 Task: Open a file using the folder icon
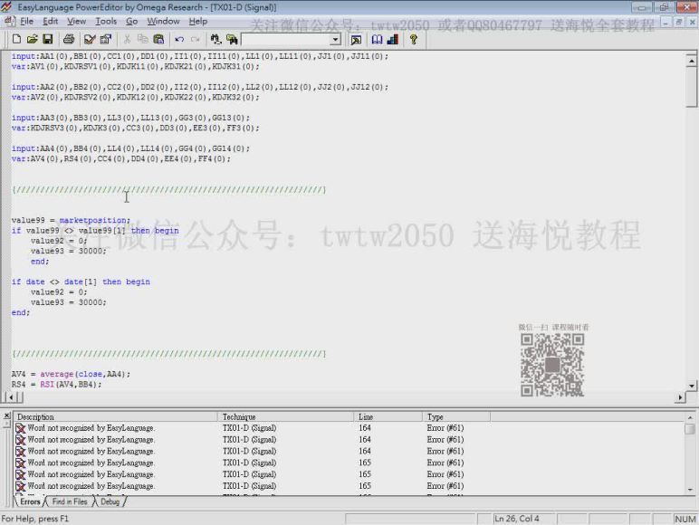pos(32,39)
